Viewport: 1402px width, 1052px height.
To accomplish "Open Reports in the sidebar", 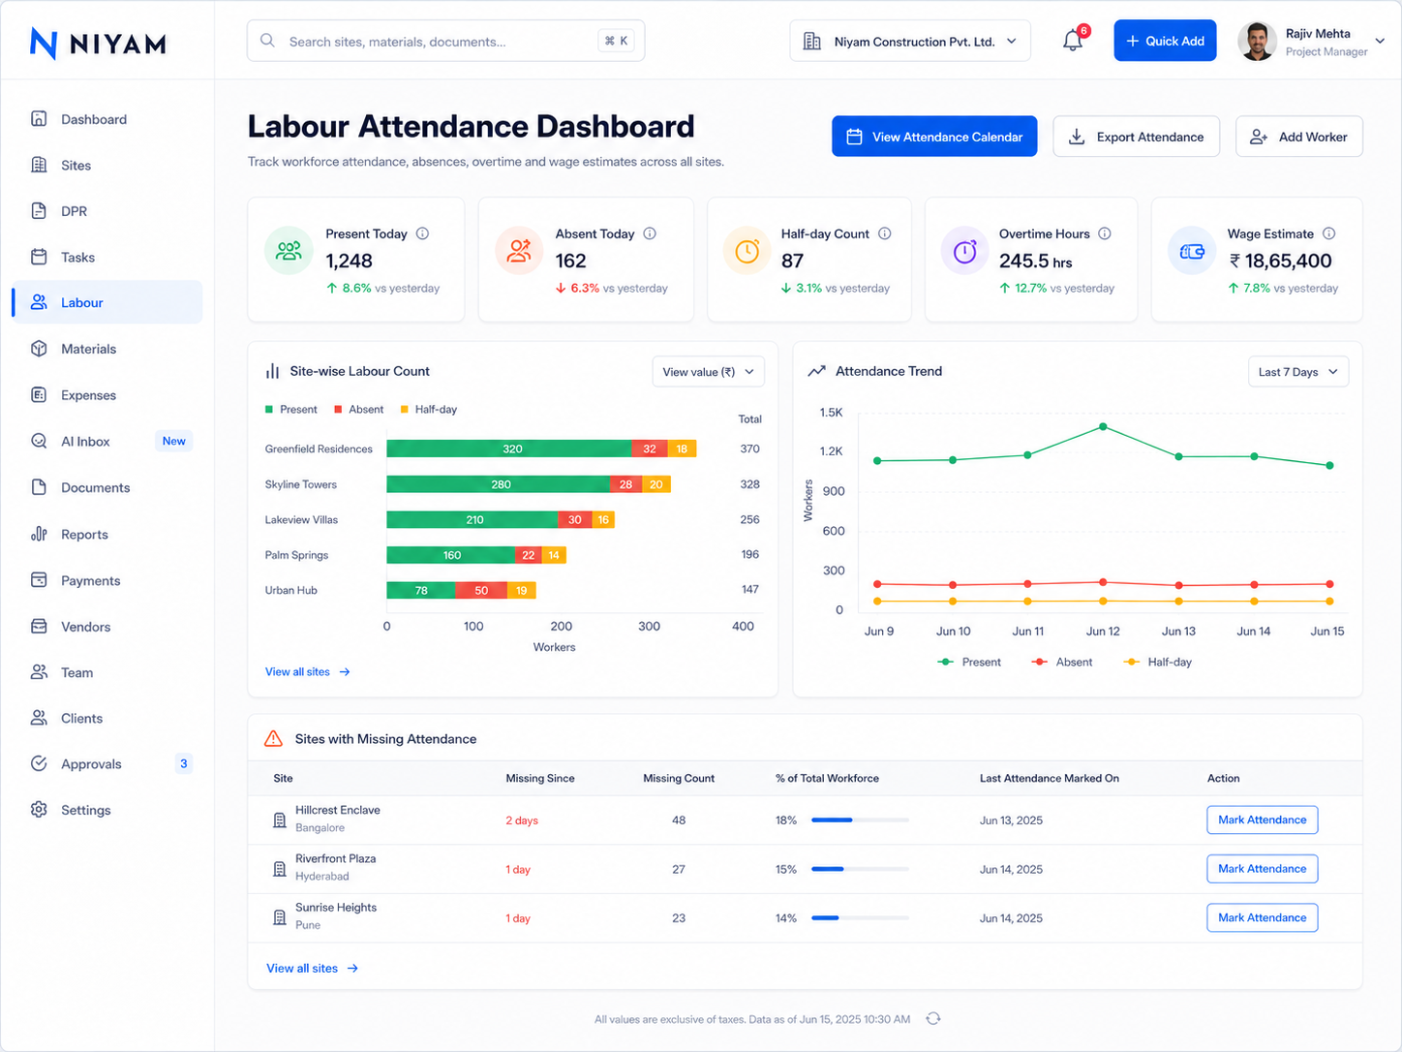I will 107,534.
